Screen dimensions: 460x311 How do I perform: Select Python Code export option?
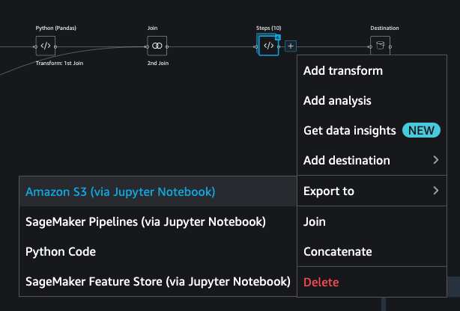tap(158, 251)
